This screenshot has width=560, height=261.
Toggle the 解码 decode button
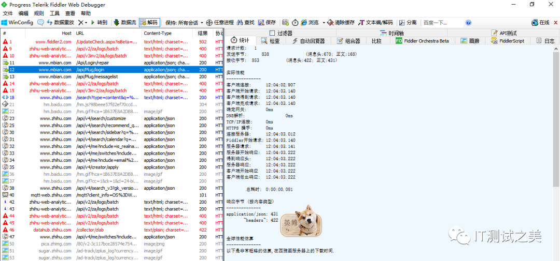coord(149,23)
